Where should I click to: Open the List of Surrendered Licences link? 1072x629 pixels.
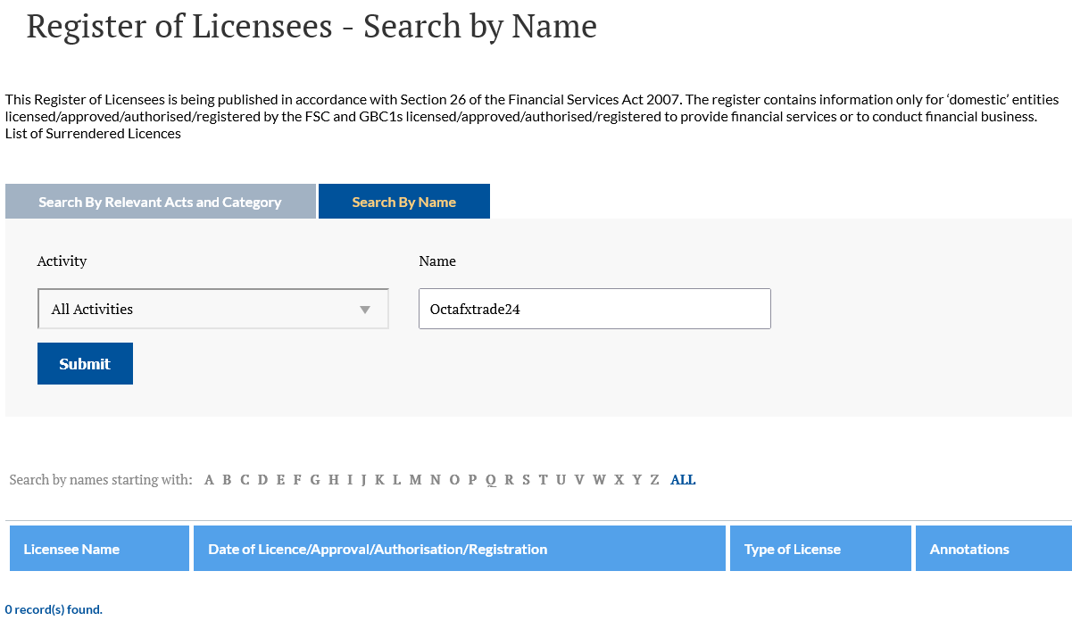tap(93, 134)
